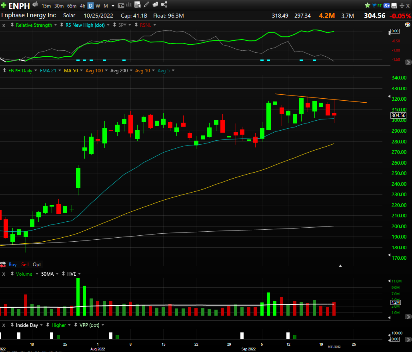Click the orange descending trendline

coord(320,98)
